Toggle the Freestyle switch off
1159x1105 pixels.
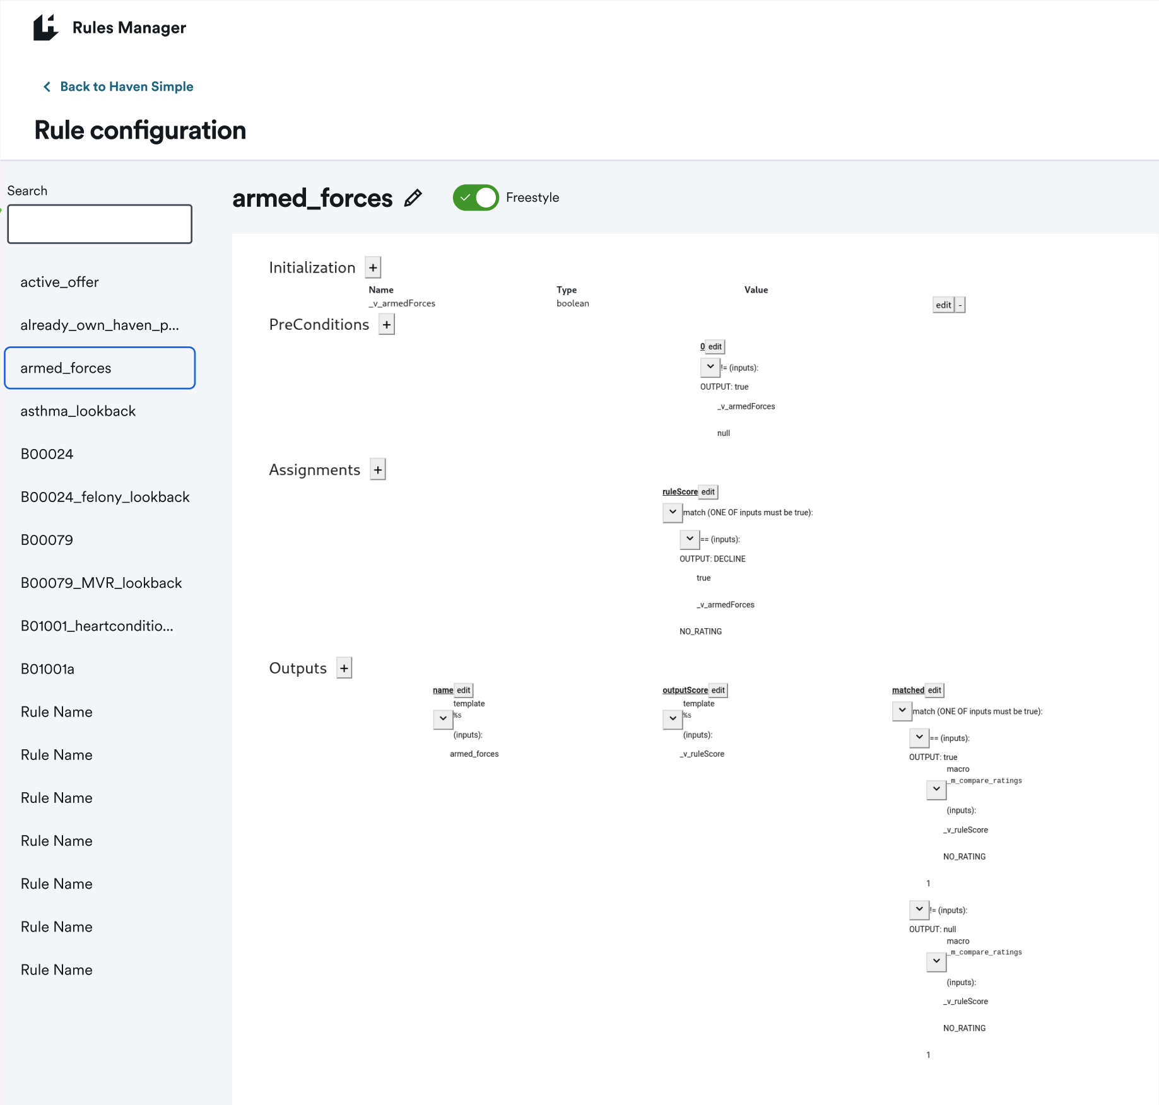tap(476, 198)
